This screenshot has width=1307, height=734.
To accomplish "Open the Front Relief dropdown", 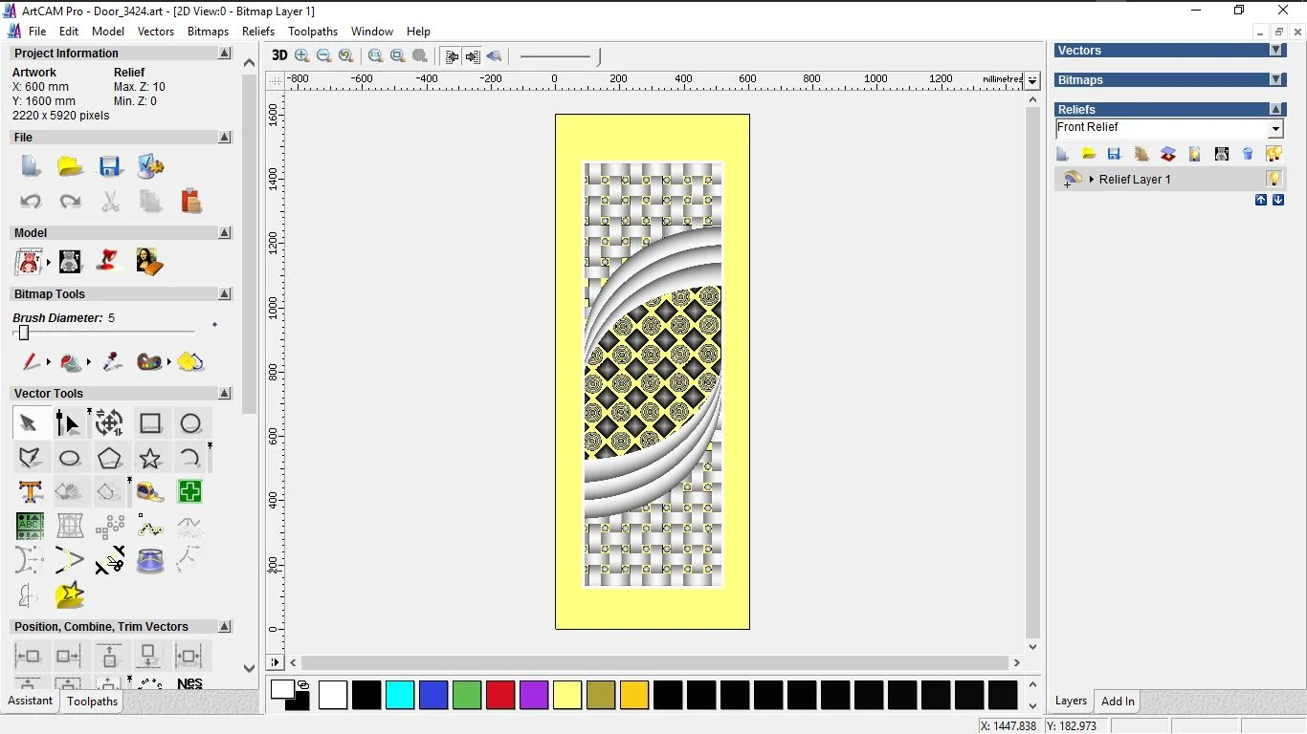I will pos(1275,128).
